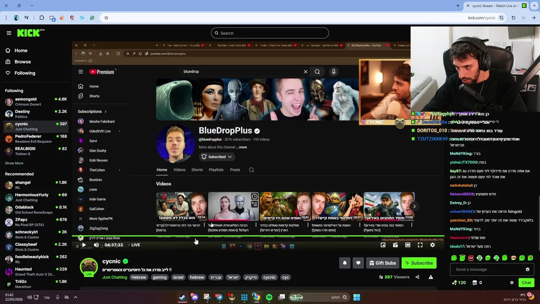Click the Kick logo
This screenshot has width=540, height=304.
click(31, 33)
